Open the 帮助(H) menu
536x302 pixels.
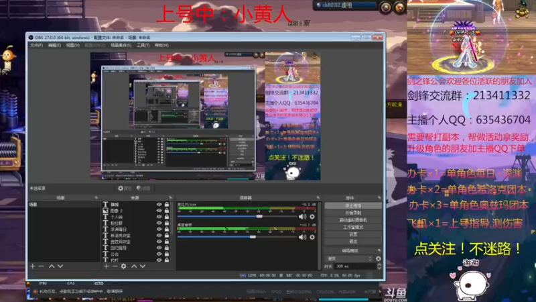tap(161, 45)
